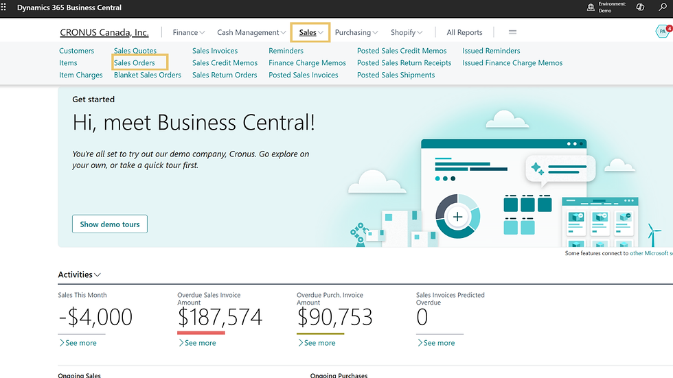This screenshot has height=378, width=673.
Task: Open Posted Sales Return Receipts
Action: coord(404,62)
